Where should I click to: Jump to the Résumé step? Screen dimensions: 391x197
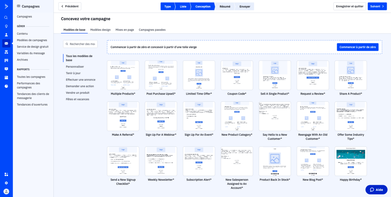(225, 6)
